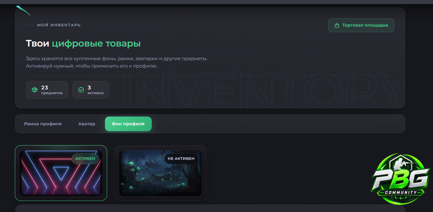Click the PBG Community logo
This screenshot has height=212, width=433.
pyautogui.click(x=400, y=179)
